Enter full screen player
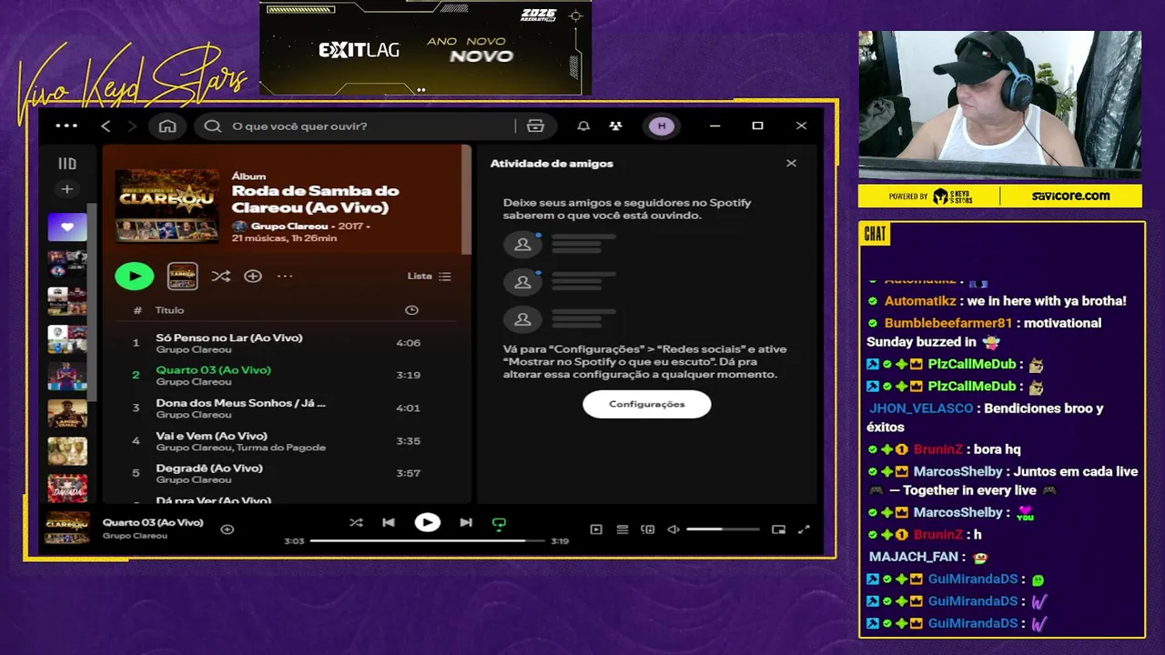The image size is (1165, 655). click(804, 529)
